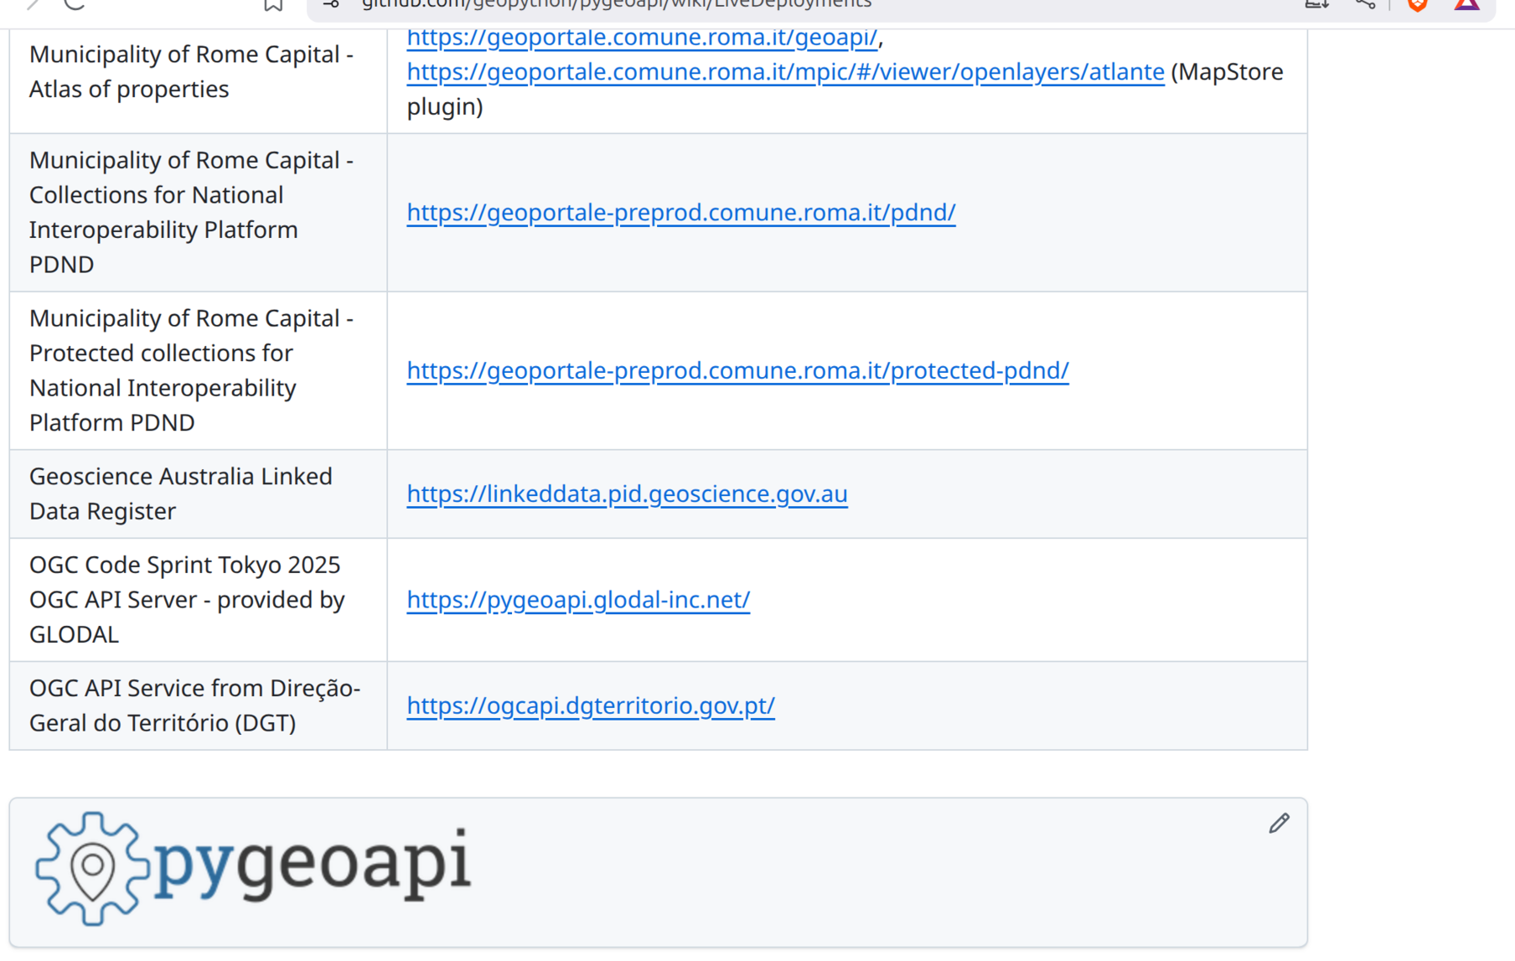Open site settings icon beside the URL
Viewport: 1515px width, 961px height.
[x=330, y=3]
